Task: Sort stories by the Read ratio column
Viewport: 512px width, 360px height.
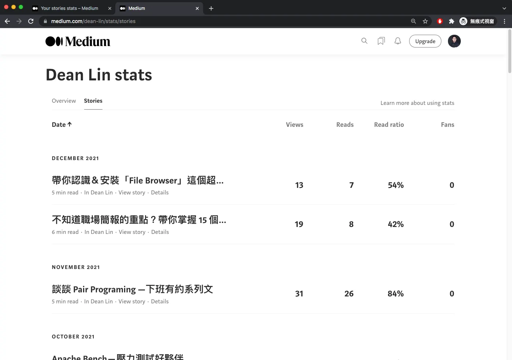Action: coord(389,125)
